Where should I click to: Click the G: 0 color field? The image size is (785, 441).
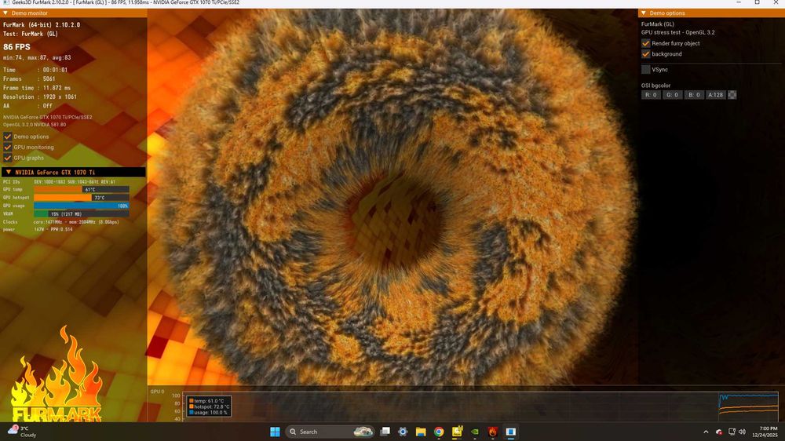click(x=673, y=95)
